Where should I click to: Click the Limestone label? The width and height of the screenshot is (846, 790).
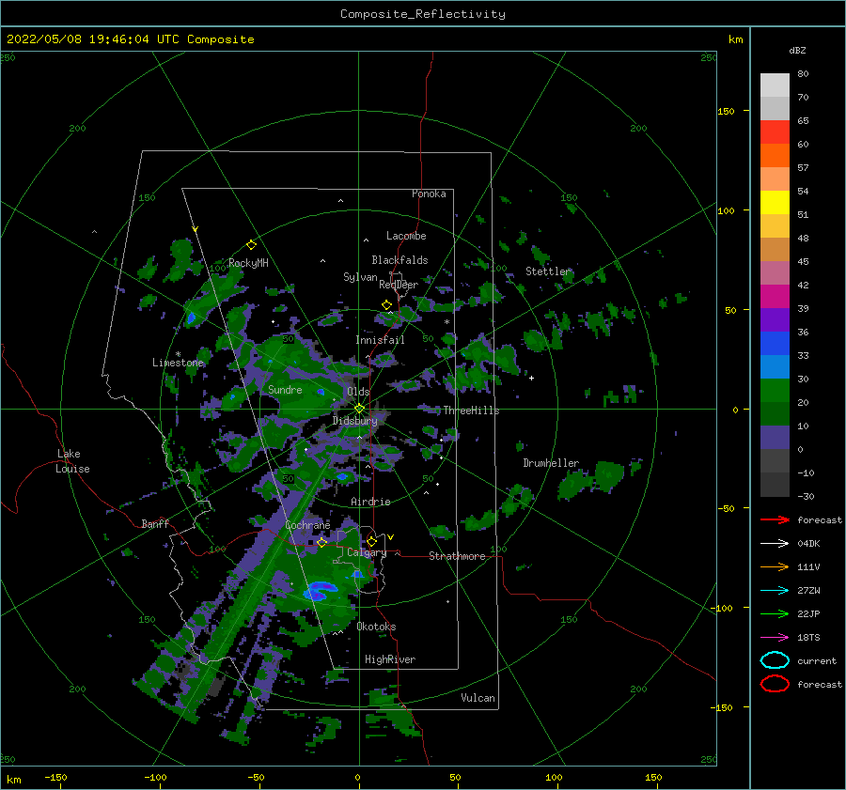178,363
